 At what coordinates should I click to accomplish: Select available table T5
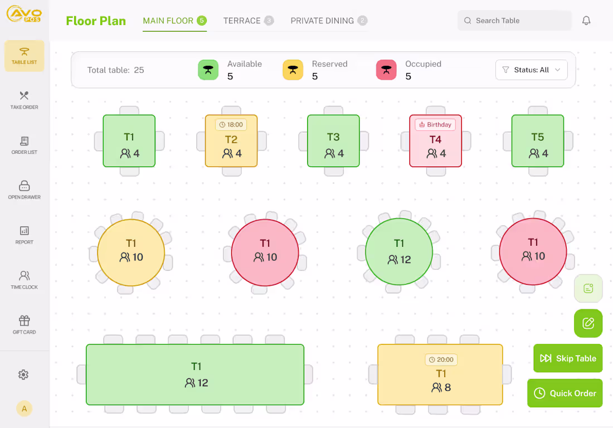click(538, 141)
